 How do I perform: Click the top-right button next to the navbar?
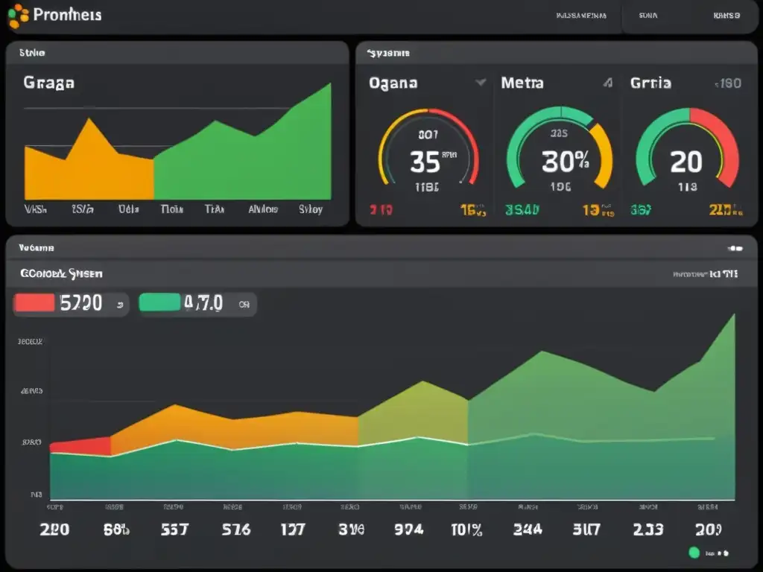[725, 13]
